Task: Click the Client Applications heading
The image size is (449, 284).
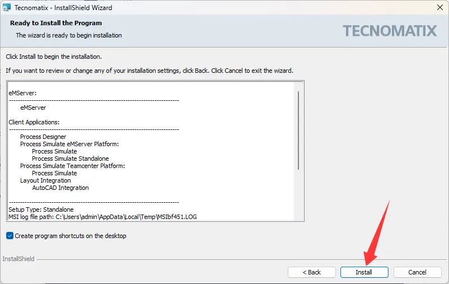Action: [x=34, y=122]
